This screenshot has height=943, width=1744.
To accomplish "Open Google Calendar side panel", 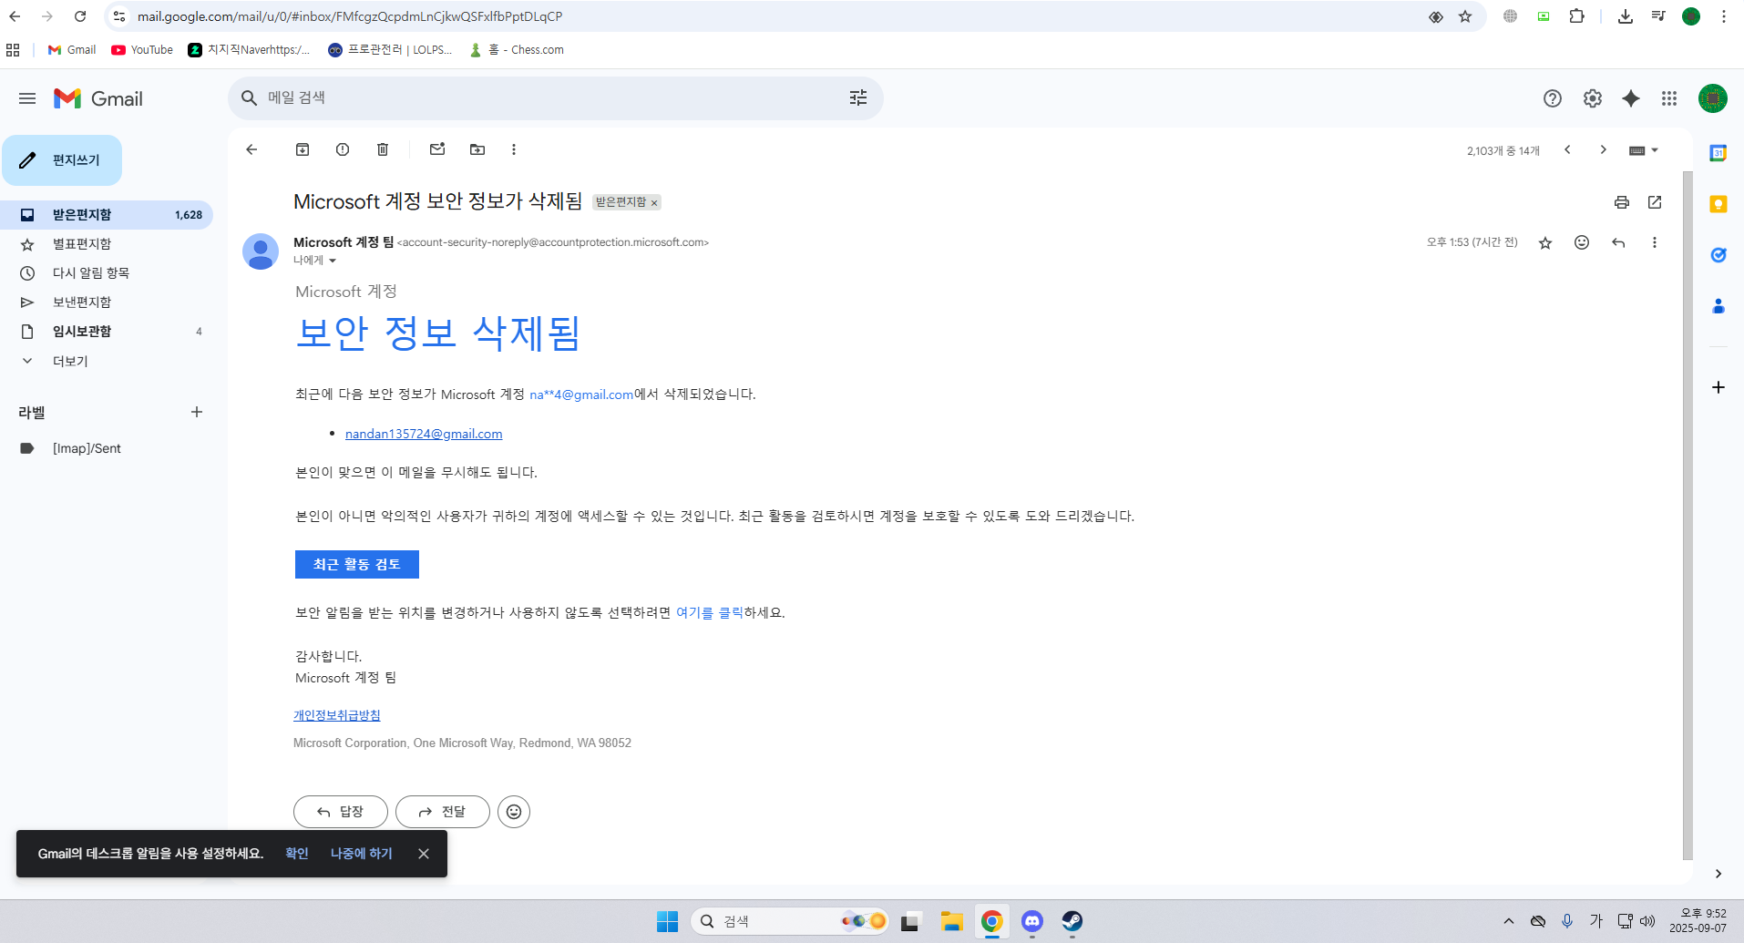I will point(1718,153).
